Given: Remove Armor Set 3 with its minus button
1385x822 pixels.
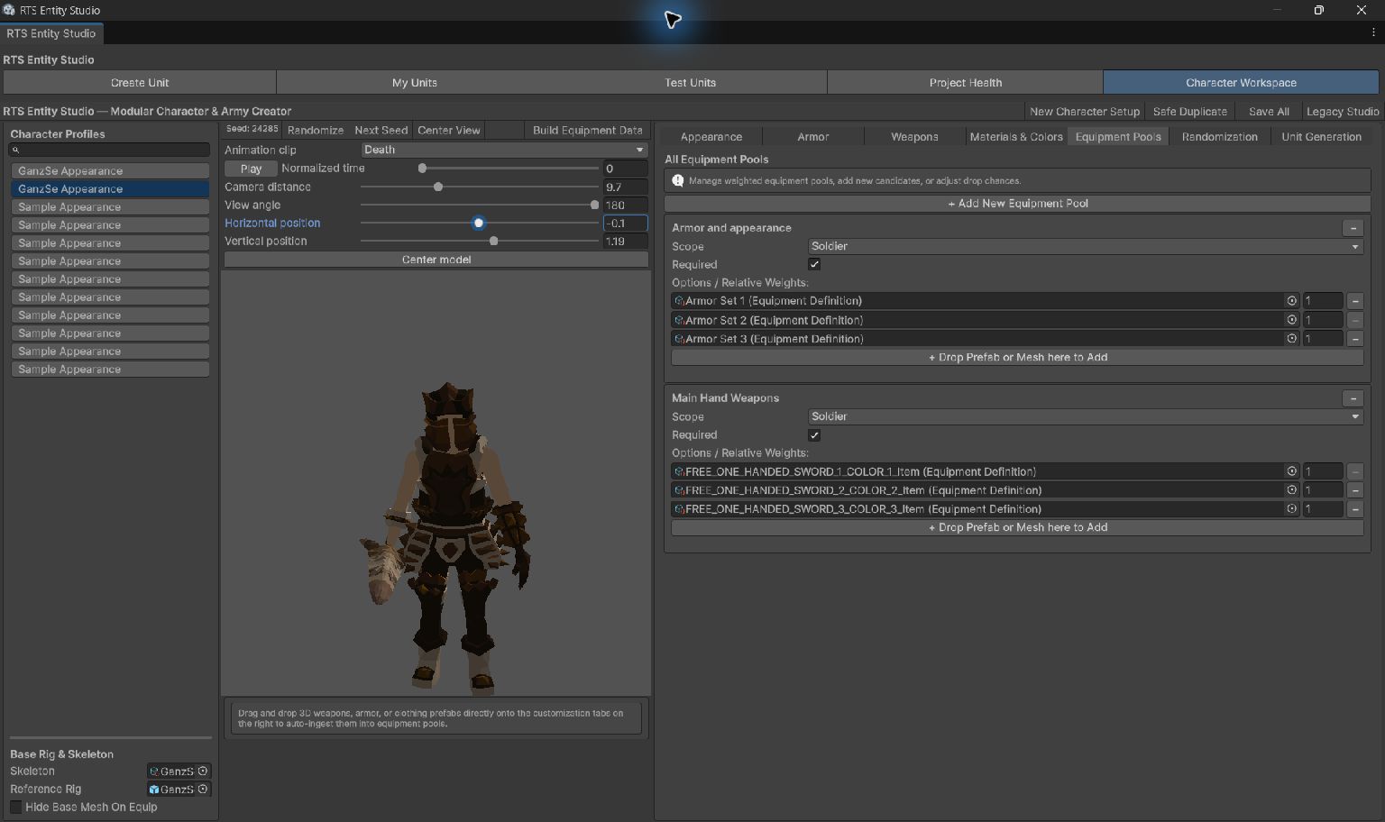Looking at the screenshot, I should pyautogui.click(x=1354, y=339).
